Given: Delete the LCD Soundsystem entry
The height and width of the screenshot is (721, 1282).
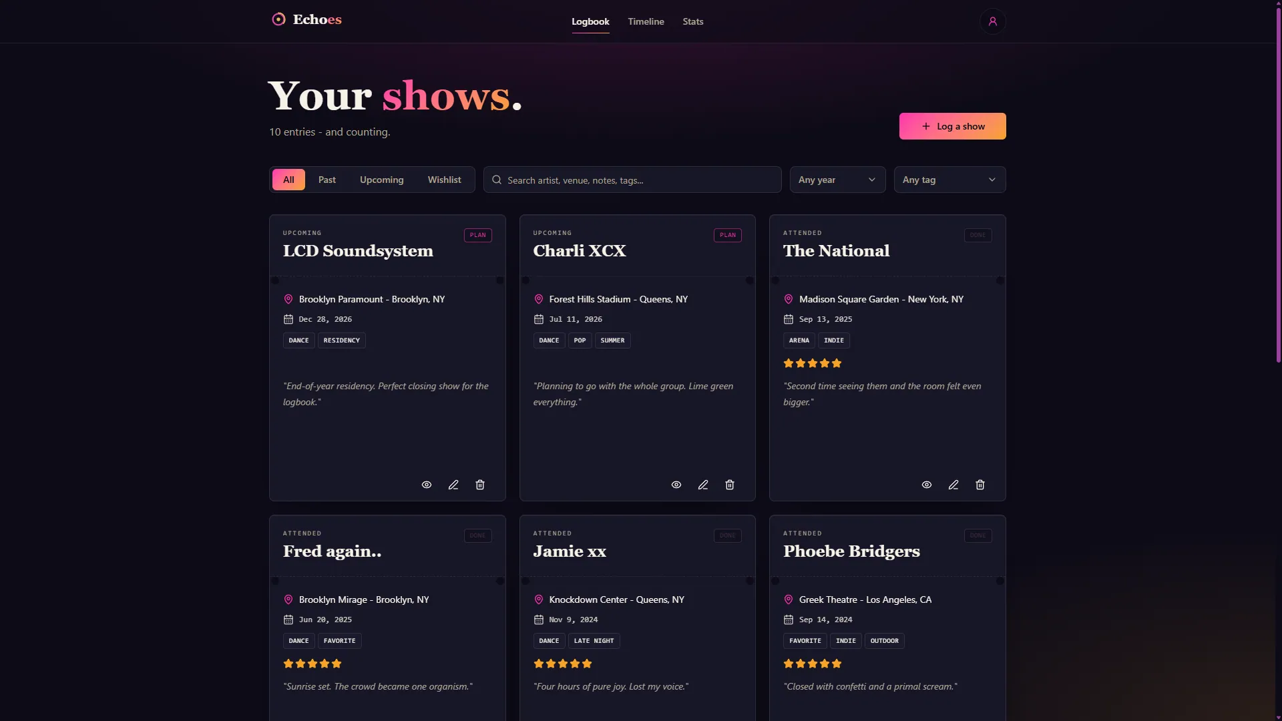Looking at the screenshot, I should (480, 485).
